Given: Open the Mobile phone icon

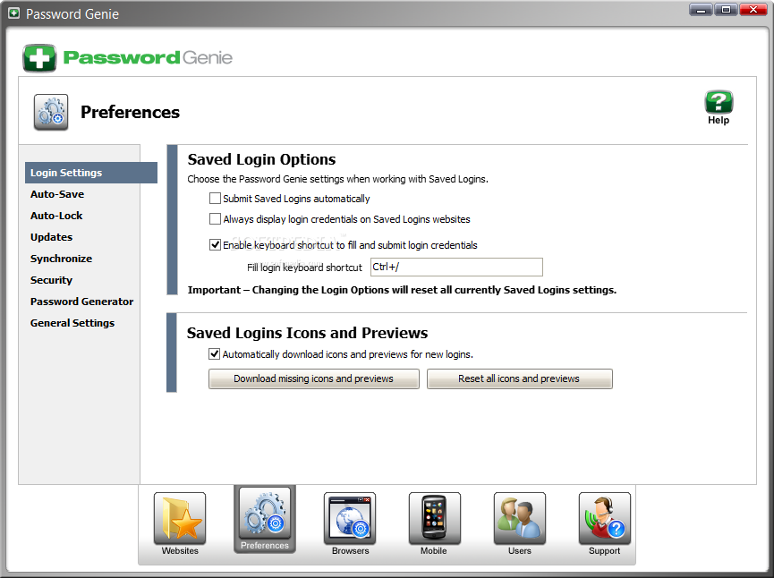Looking at the screenshot, I should point(434,518).
